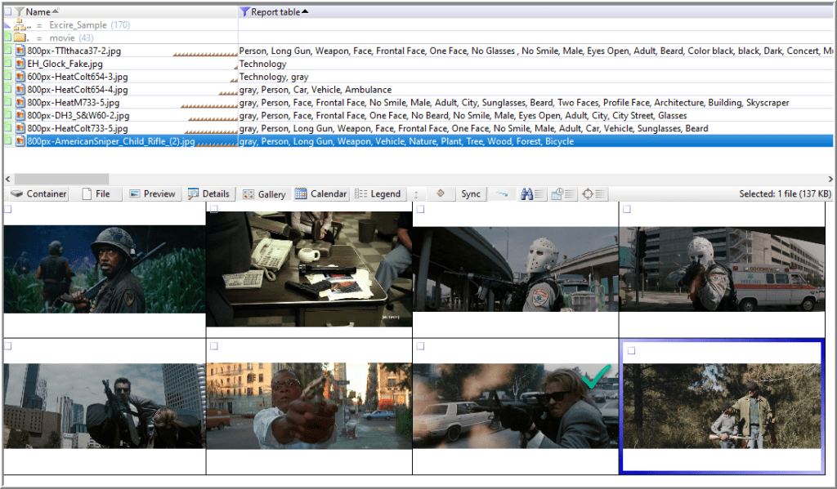The image size is (837, 489).
Task: Click the Container button
Action: pyautogui.click(x=39, y=194)
